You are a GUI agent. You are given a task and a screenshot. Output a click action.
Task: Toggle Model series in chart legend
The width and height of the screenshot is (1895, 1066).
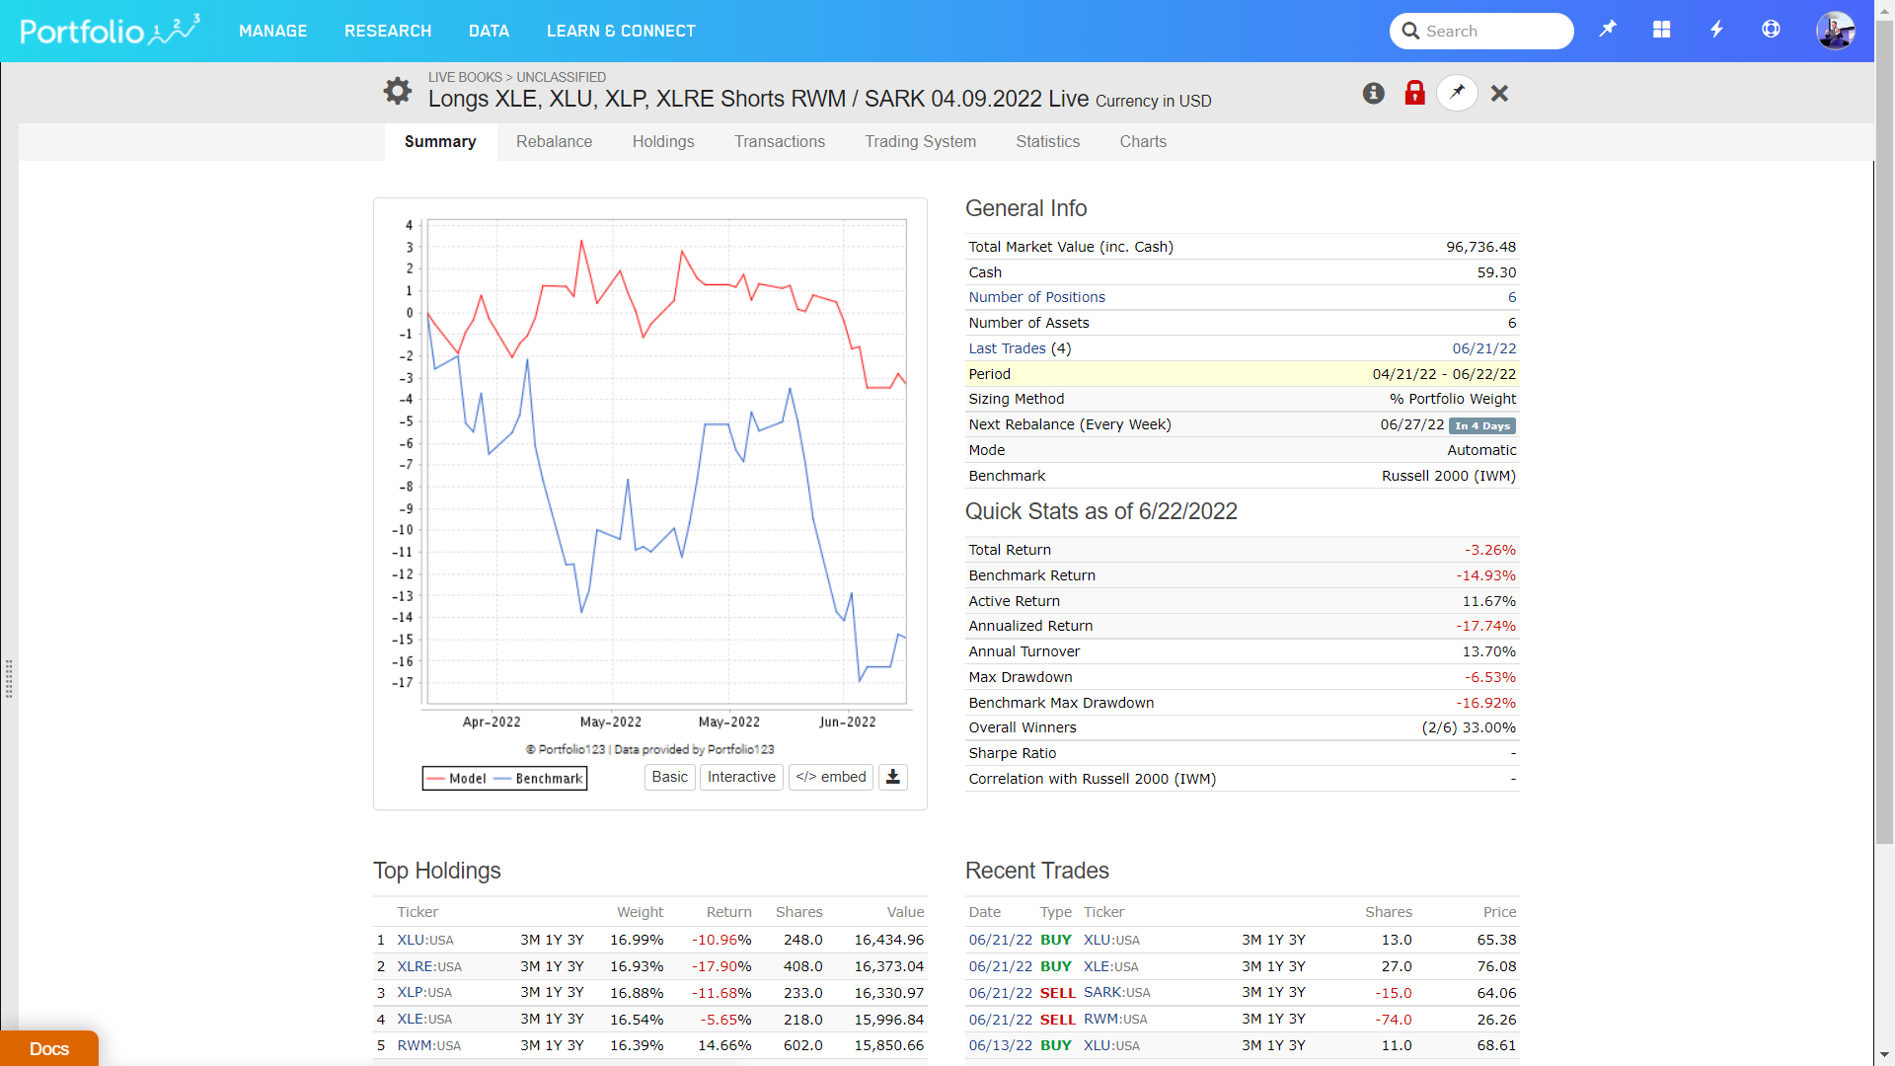(x=457, y=779)
